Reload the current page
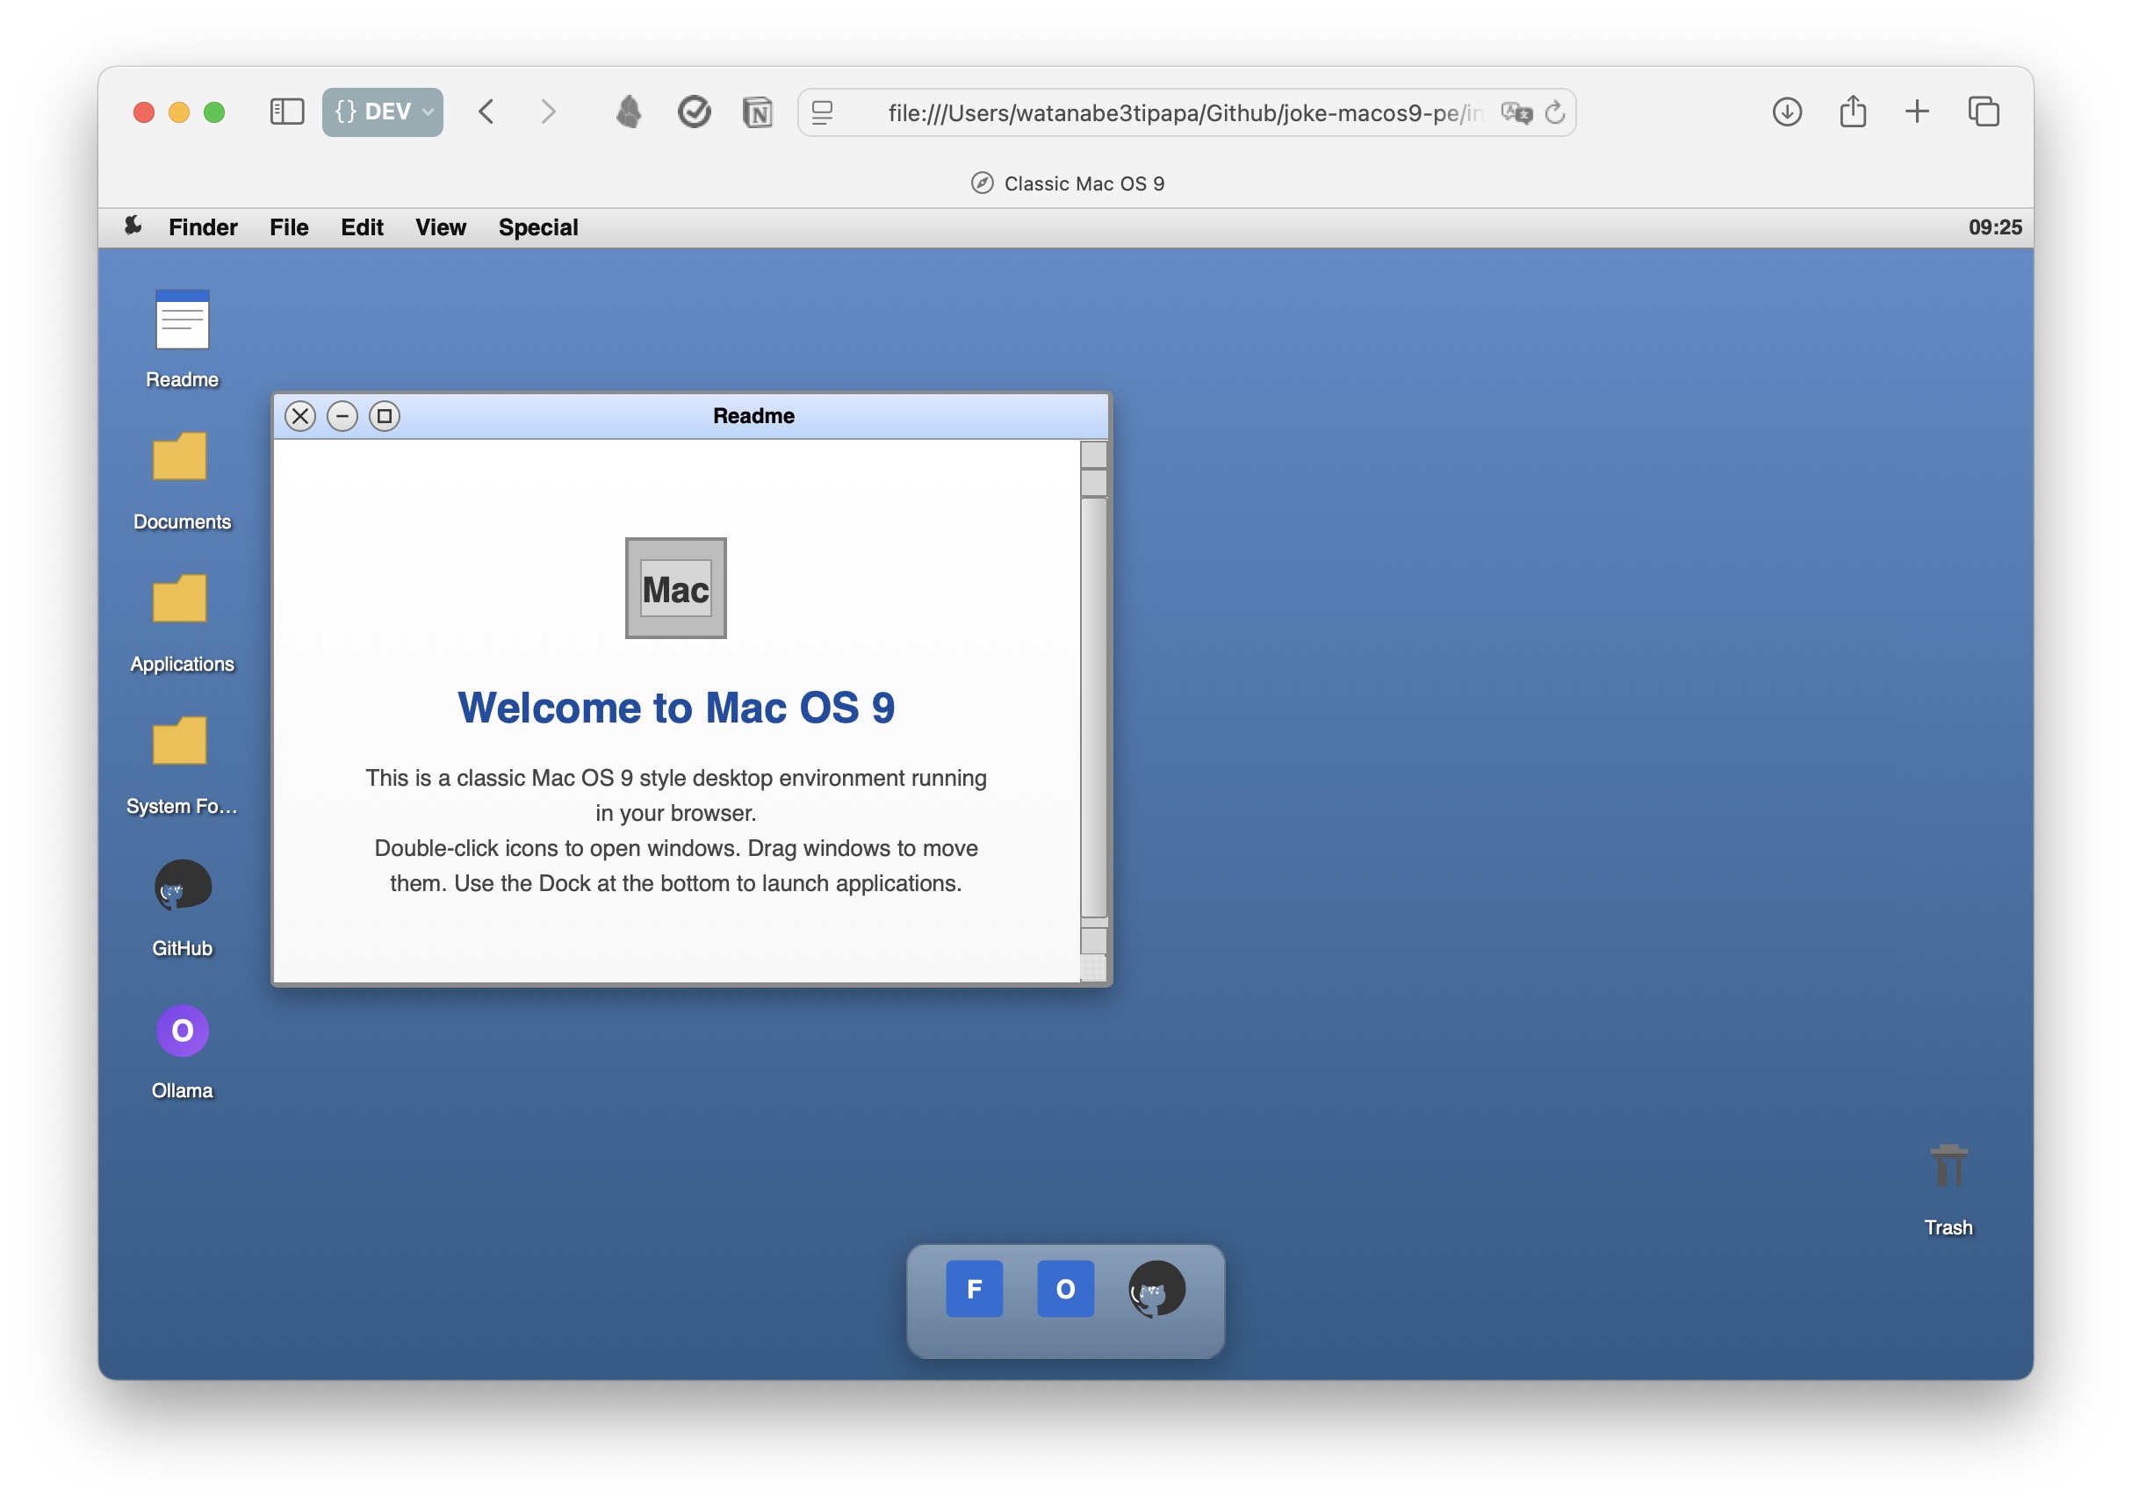The image size is (2132, 1510). pos(1555,111)
